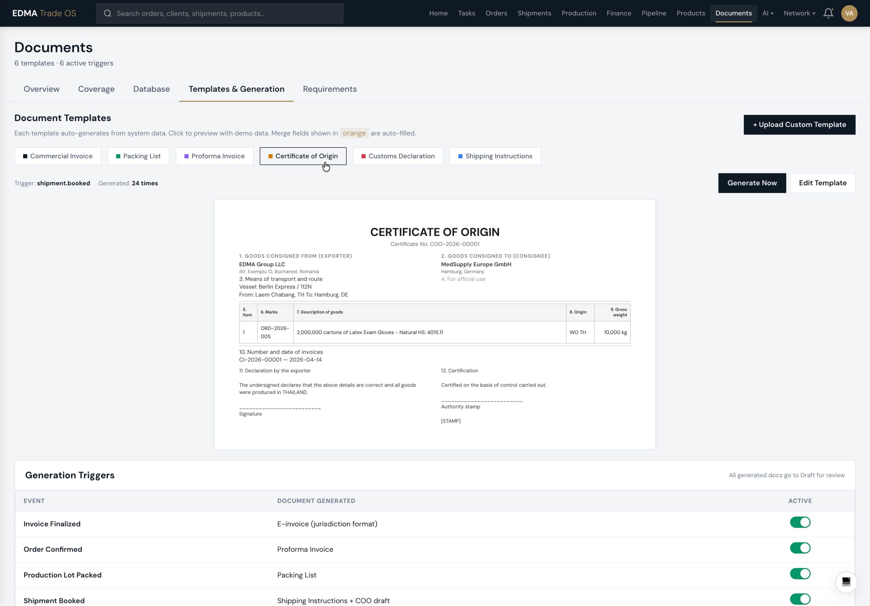Open Production in the top nav
The width and height of the screenshot is (870, 606).
pyautogui.click(x=579, y=13)
